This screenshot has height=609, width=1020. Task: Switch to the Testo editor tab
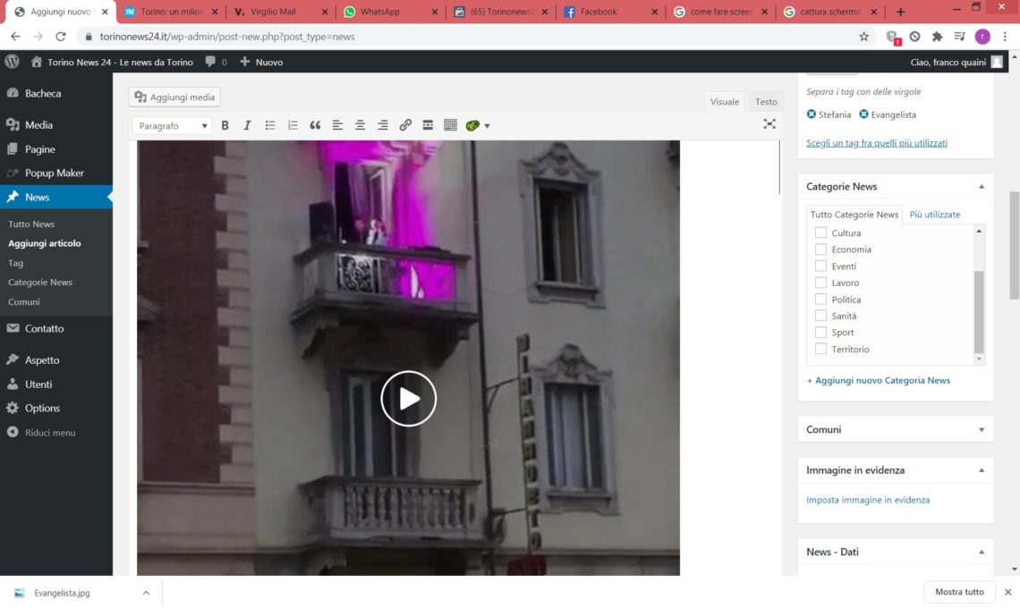[766, 102]
